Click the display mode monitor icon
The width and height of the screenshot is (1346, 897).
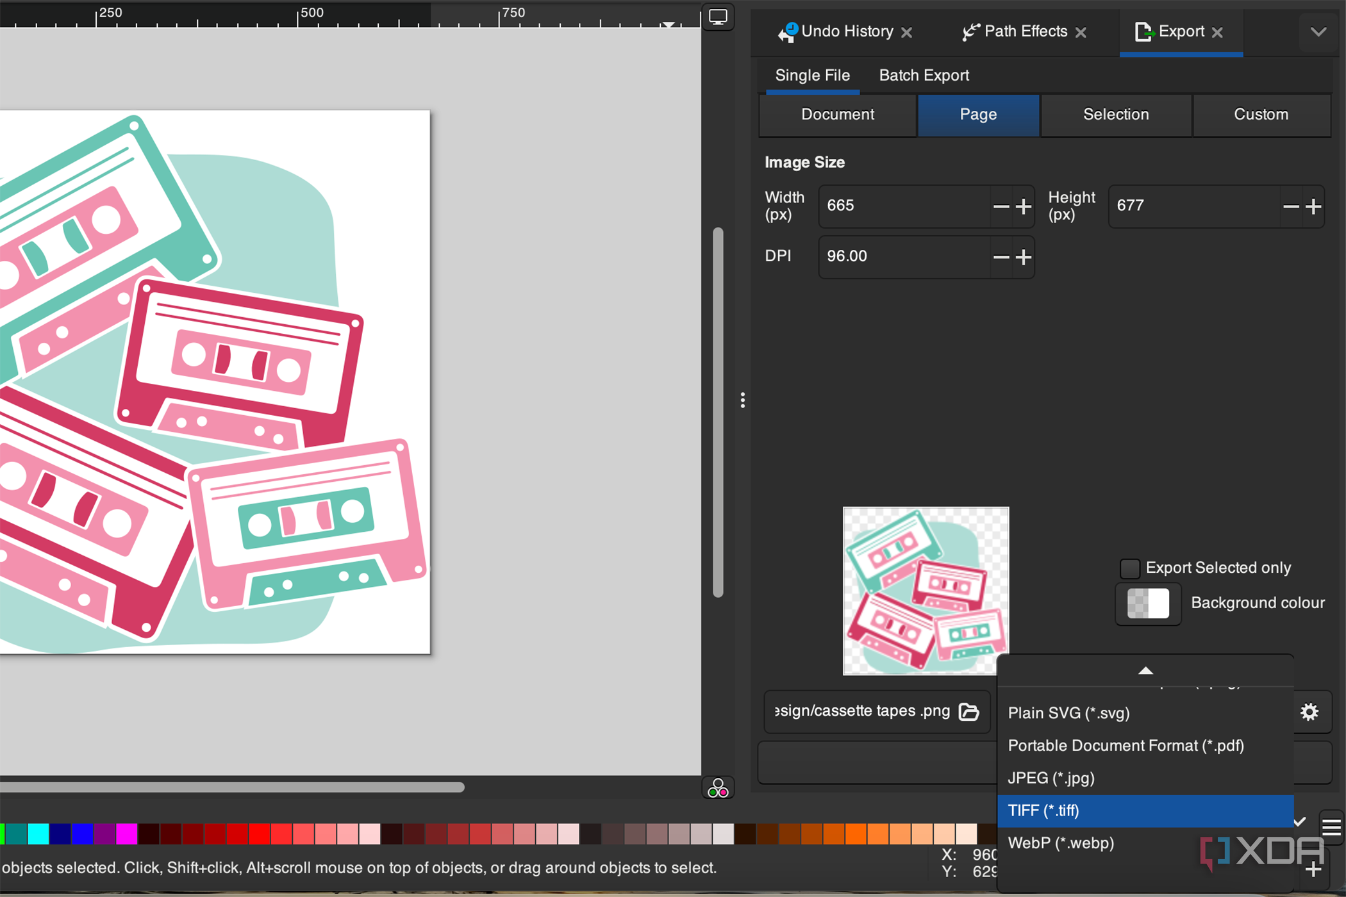[718, 17]
